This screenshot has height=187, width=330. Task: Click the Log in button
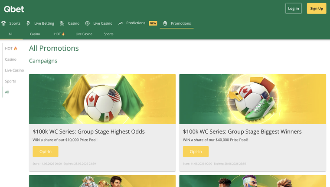coord(294,8)
